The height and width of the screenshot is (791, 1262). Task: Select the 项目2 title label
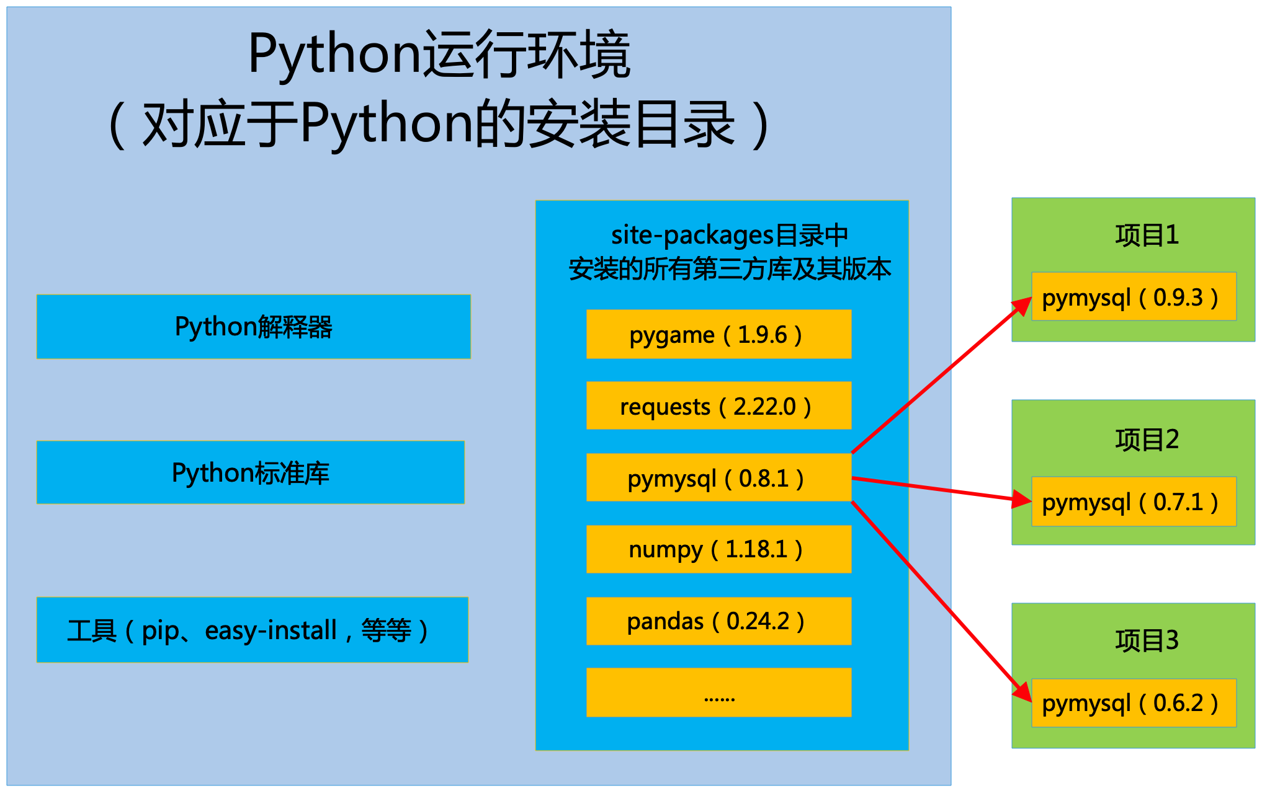pyautogui.click(x=1147, y=440)
